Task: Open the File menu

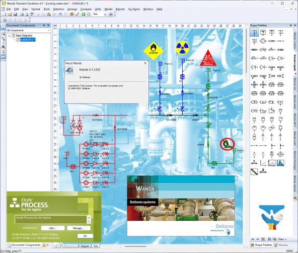Action: pos(9,9)
